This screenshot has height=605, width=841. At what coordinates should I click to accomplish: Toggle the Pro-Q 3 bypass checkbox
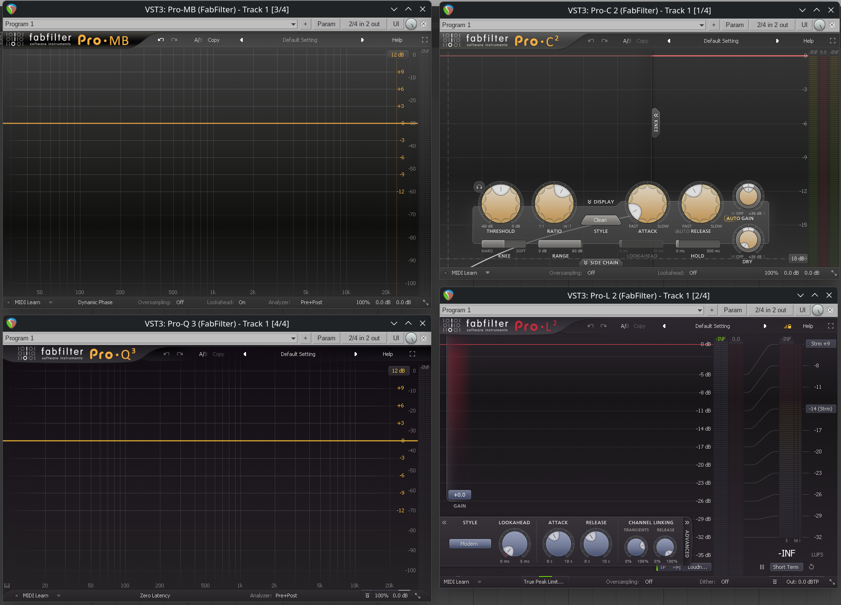[423, 338]
